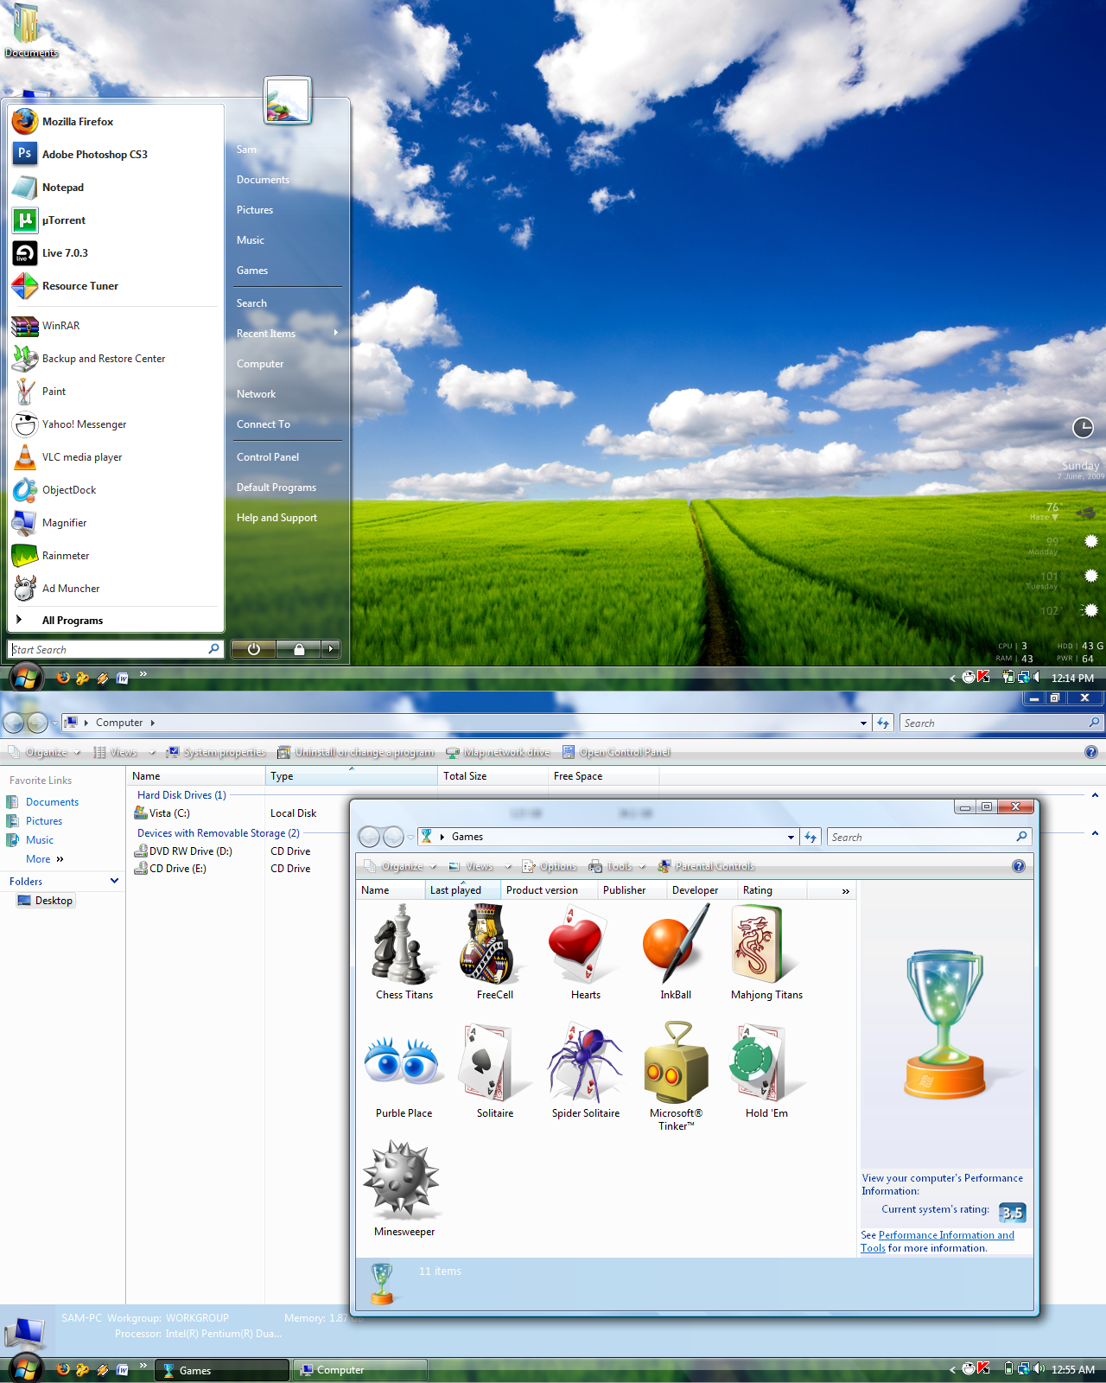Launch Rainmeter from Start menu

116,556
